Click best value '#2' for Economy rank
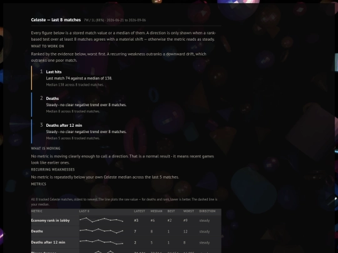338x253 pixels. click(170, 221)
